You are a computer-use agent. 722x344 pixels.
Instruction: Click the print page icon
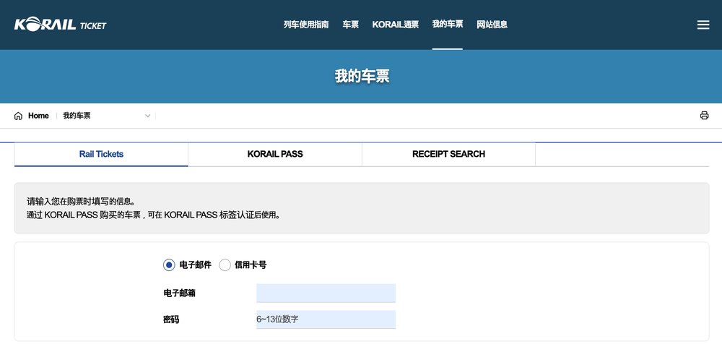pos(704,116)
